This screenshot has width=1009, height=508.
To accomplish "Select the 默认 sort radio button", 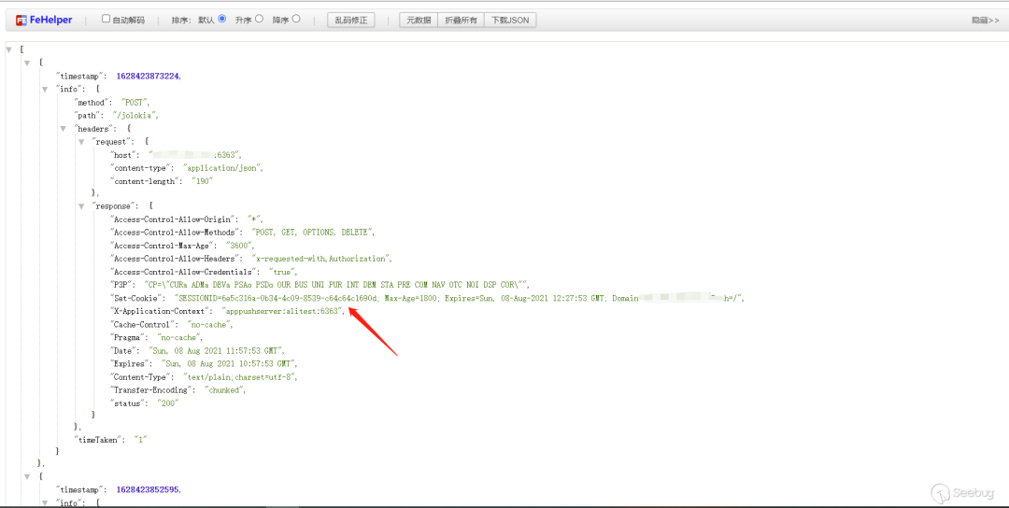I will [222, 20].
